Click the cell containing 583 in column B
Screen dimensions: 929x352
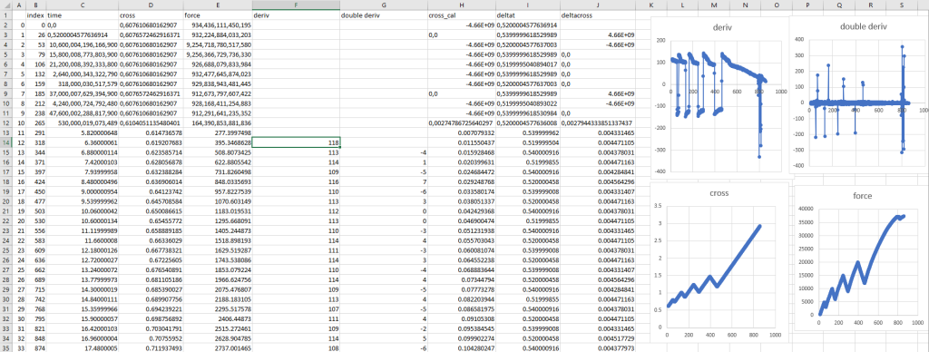[x=36, y=240]
